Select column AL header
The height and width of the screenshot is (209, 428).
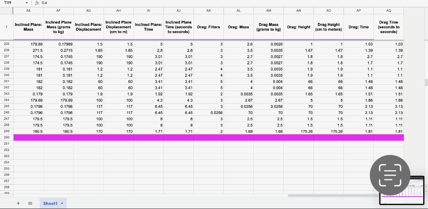pos(239,11)
